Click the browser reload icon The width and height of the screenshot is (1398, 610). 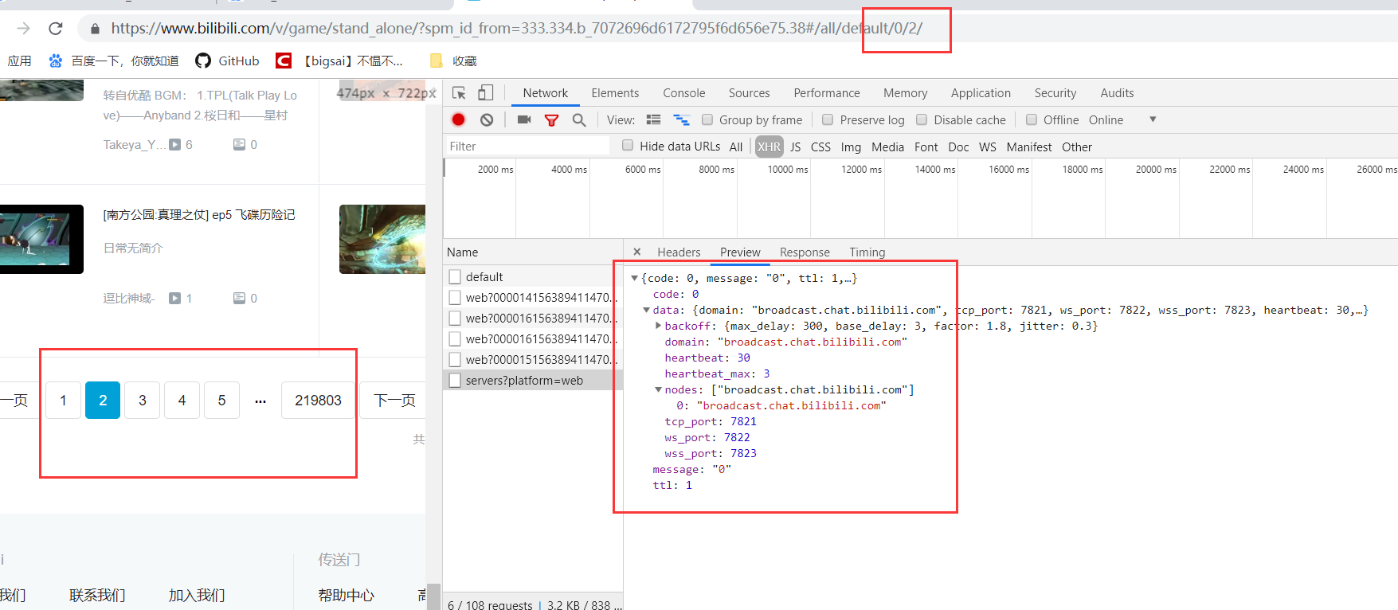55,29
